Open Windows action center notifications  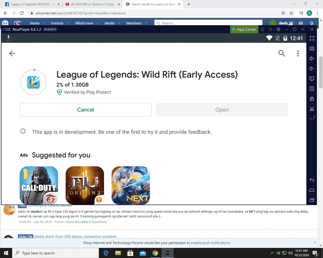coord(315,253)
